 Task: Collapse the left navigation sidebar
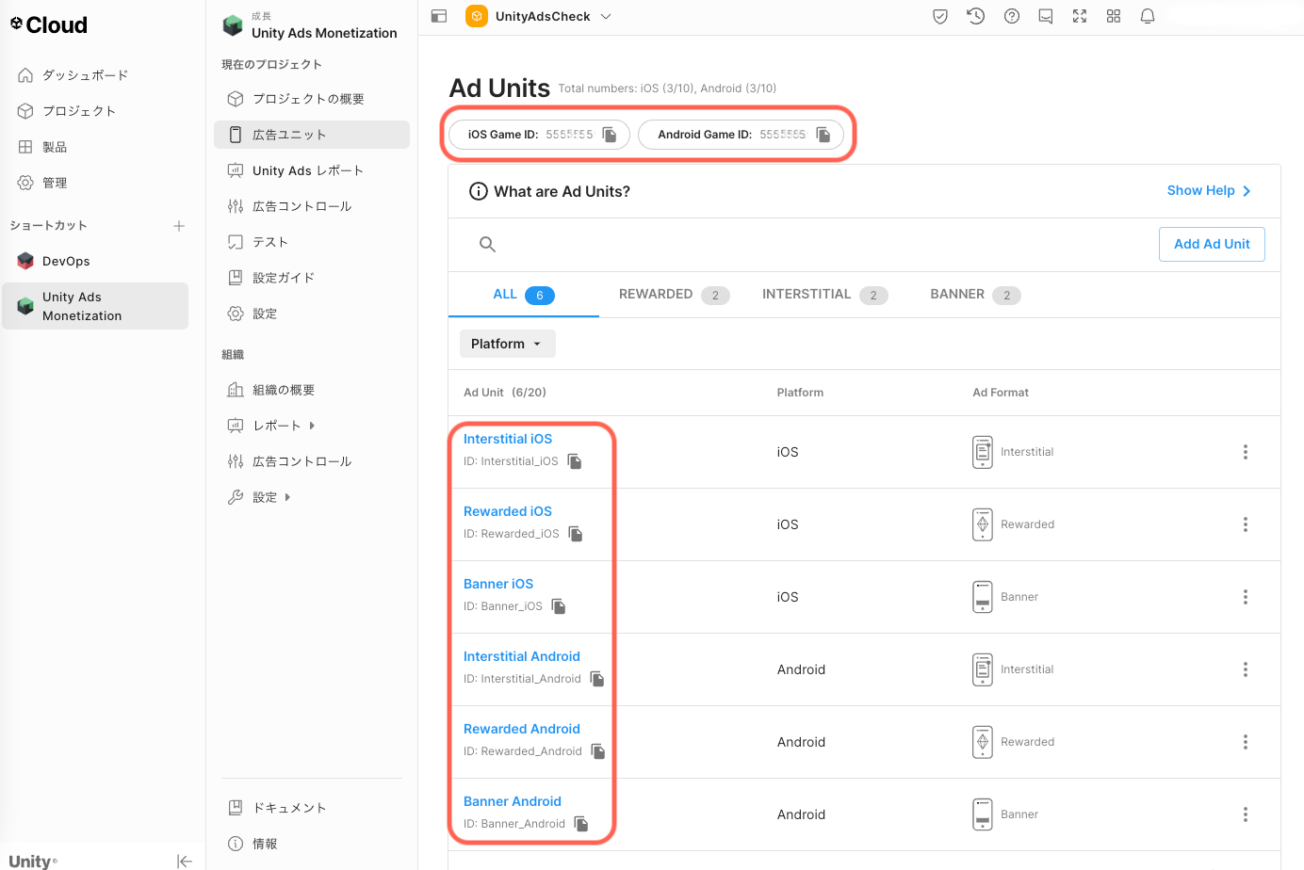pyautogui.click(x=185, y=861)
